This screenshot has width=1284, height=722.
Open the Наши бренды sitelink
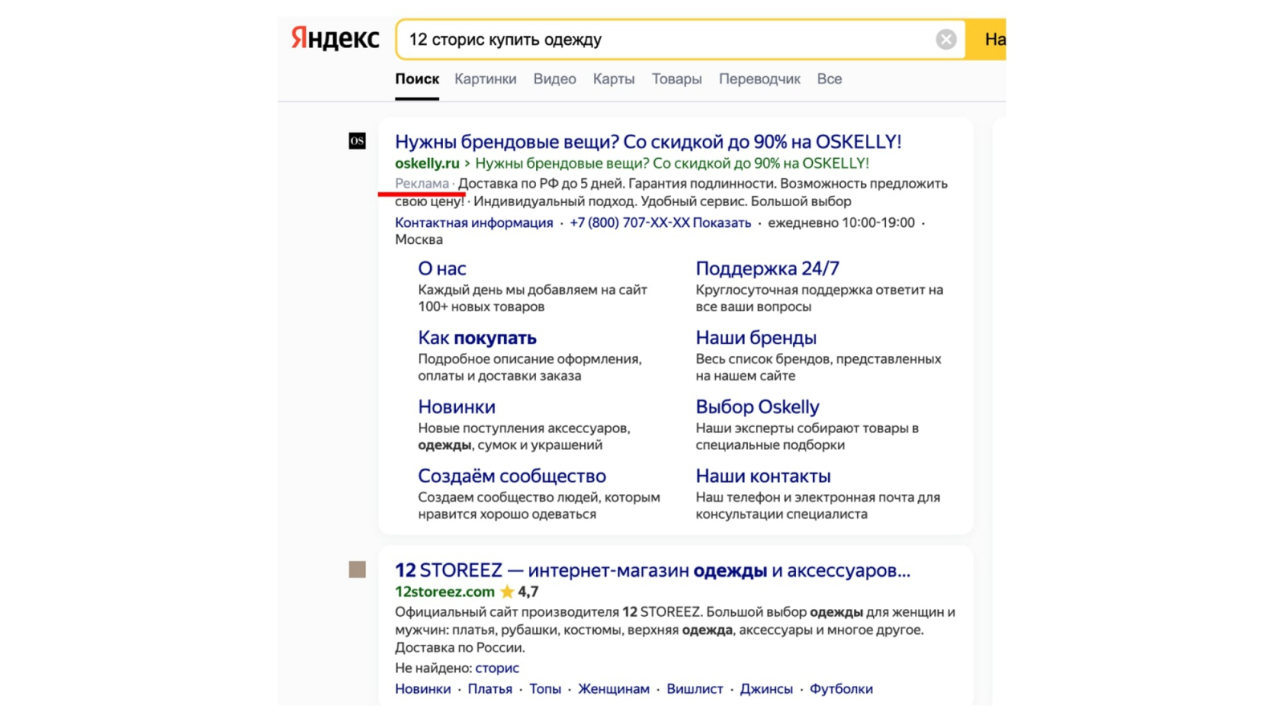point(756,338)
